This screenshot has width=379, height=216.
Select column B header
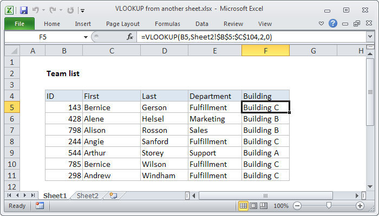64,51
